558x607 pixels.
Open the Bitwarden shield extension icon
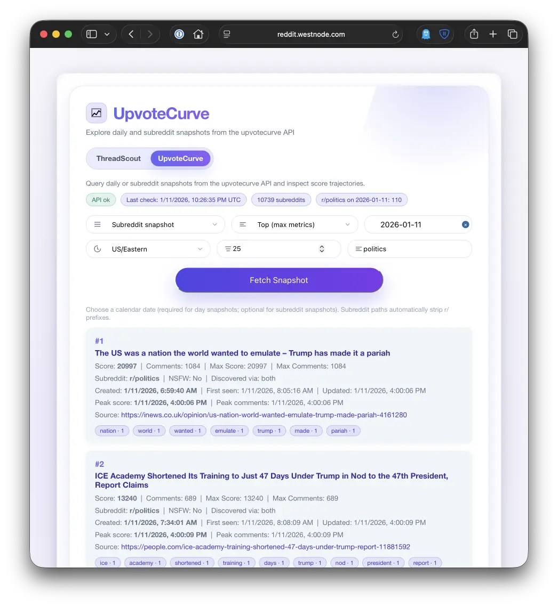tap(444, 34)
